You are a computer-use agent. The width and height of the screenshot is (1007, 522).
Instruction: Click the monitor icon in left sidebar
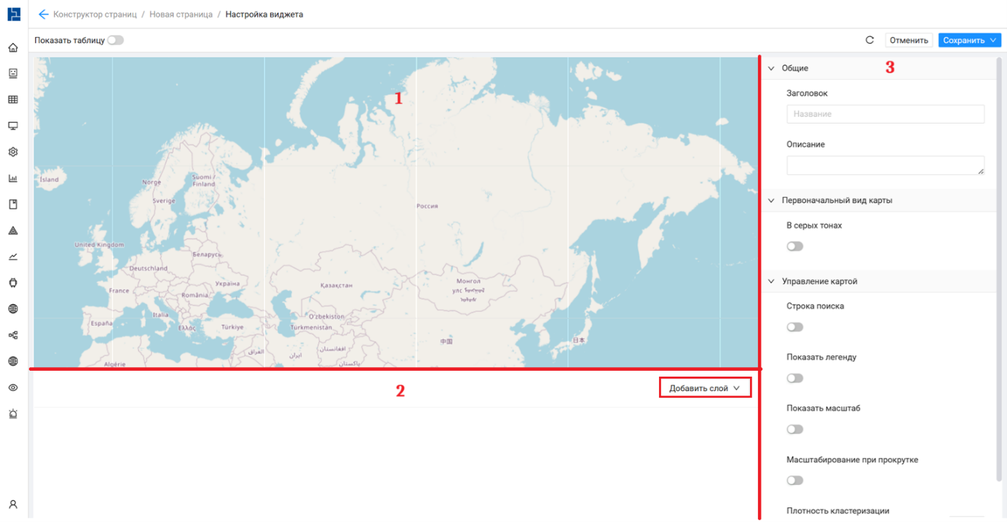[x=13, y=127]
